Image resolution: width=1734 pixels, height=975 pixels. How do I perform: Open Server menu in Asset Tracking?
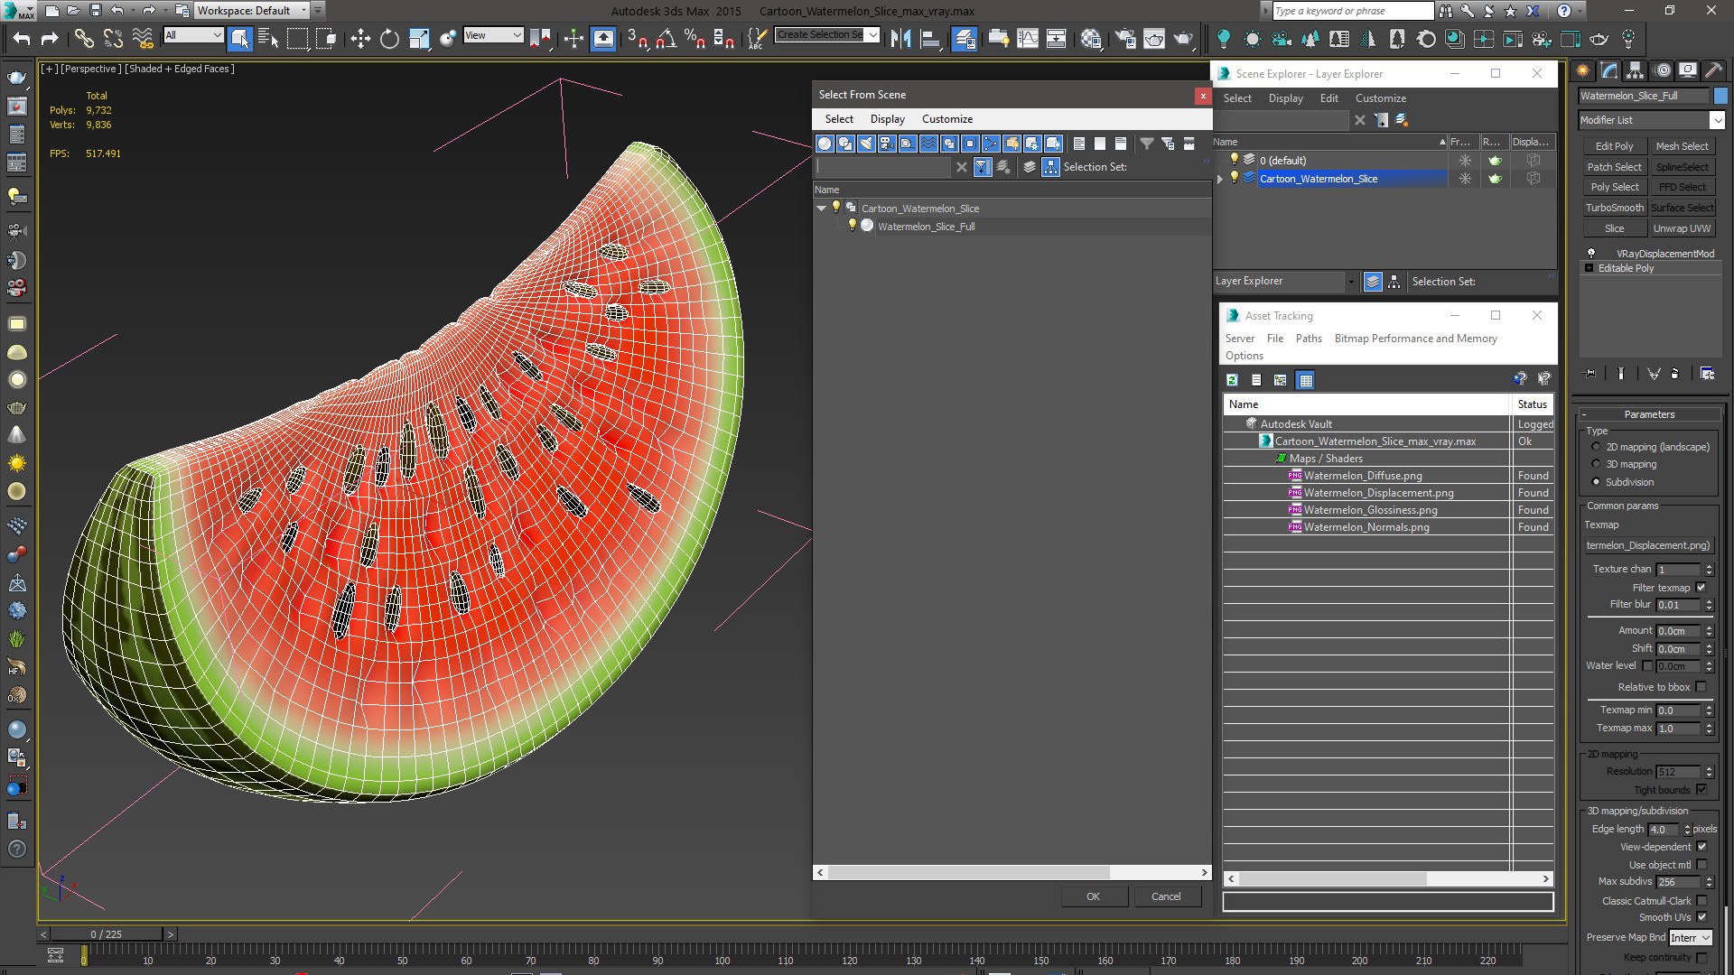[x=1239, y=339]
